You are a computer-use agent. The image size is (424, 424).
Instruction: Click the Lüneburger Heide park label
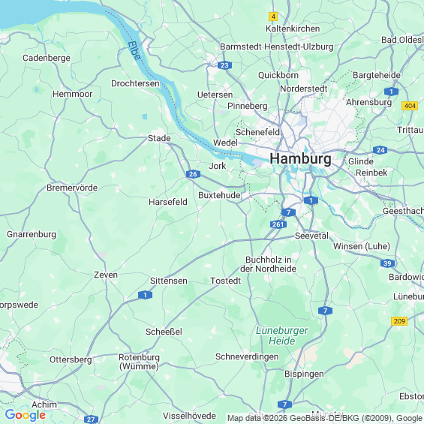281,335
